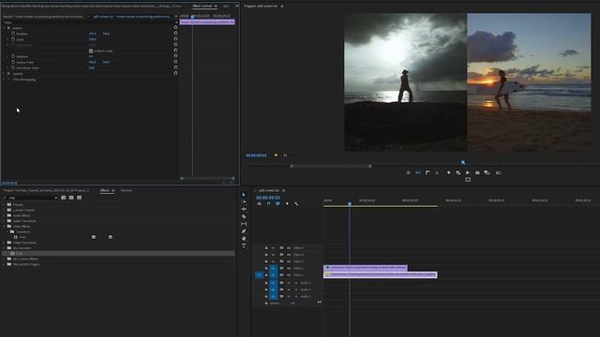Open program zoom level Fit dropdown
The width and height of the screenshot is (600, 337).
[x=290, y=155]
